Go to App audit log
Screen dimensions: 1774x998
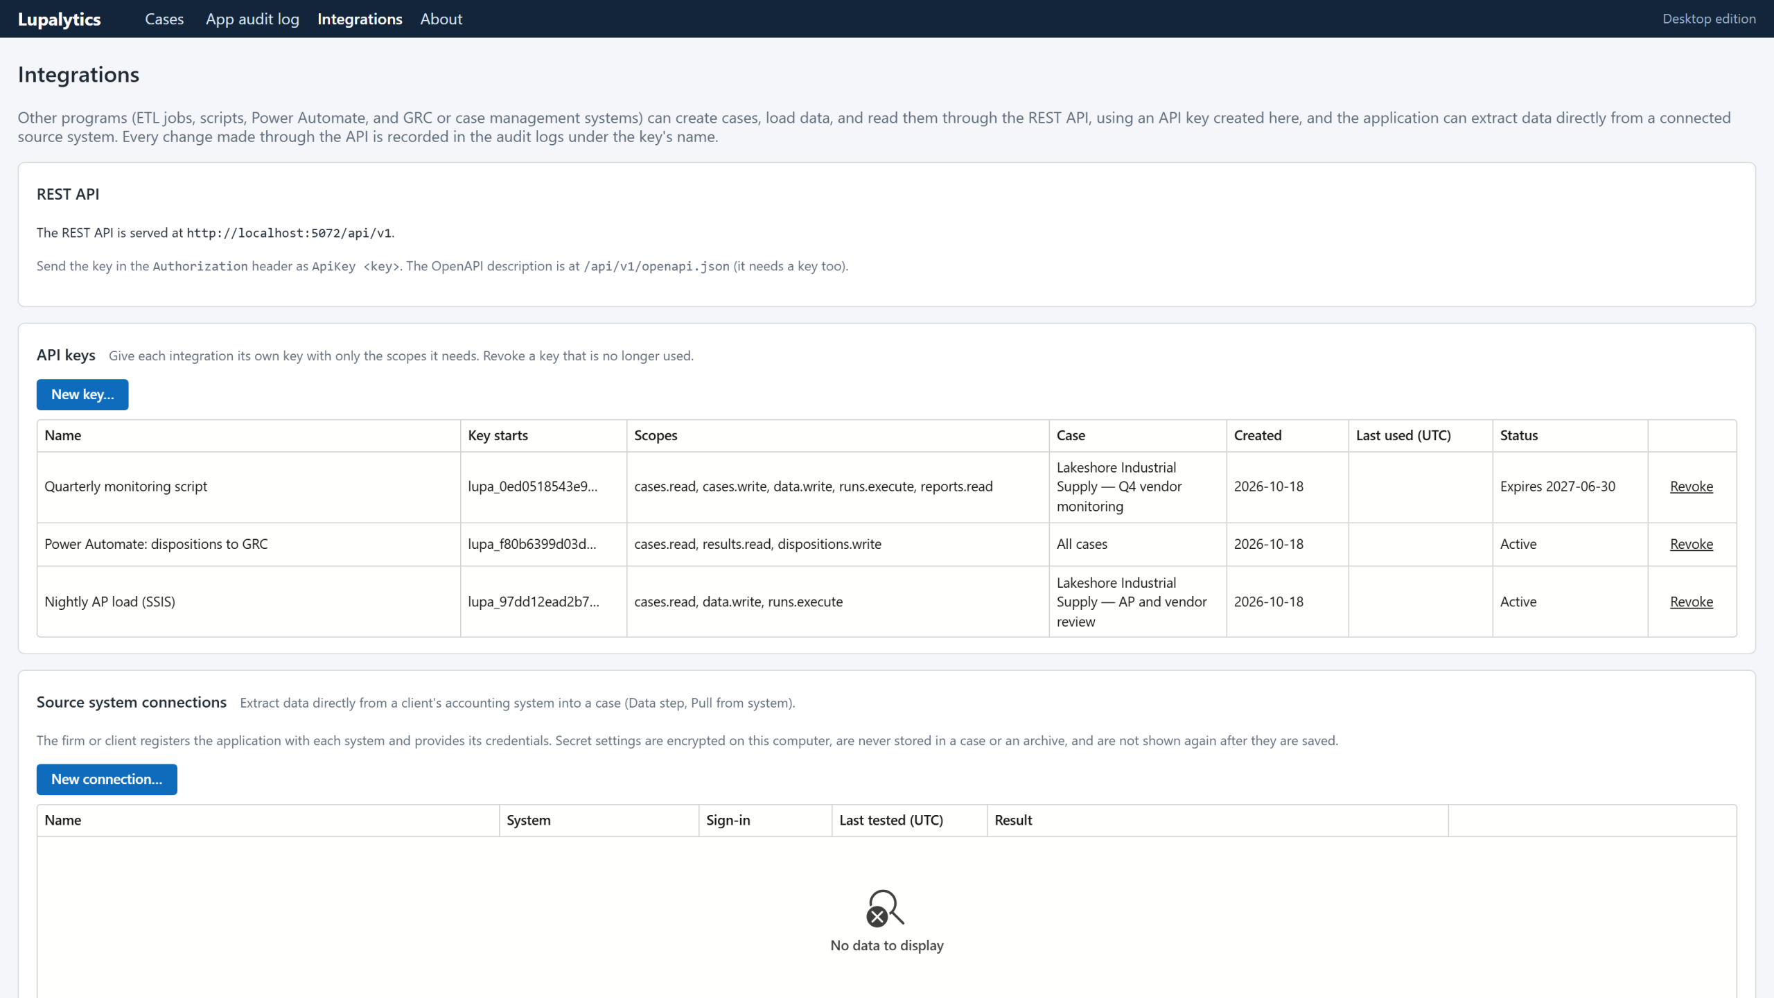point(252,19)
